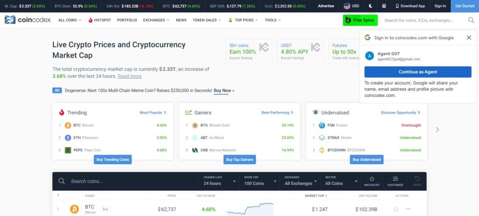Viewport: 479px width, 216px height.
Task: Click the table search magnifier icon
Action: tap(61, 181)
